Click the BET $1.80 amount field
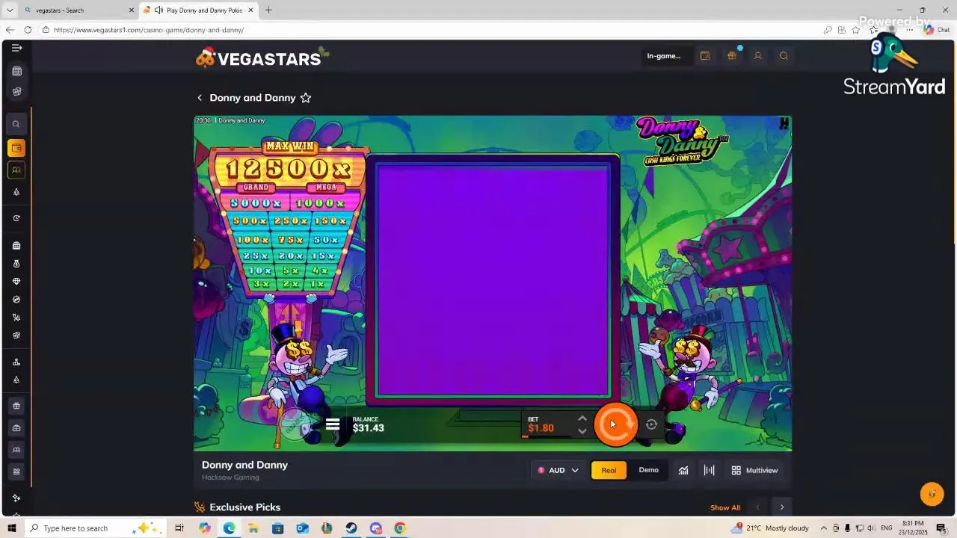Screen dimensions: 957x538 (x=541, y=425)
